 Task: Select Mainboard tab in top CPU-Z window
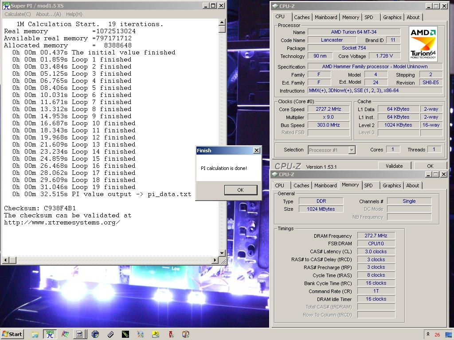(326, 17)
